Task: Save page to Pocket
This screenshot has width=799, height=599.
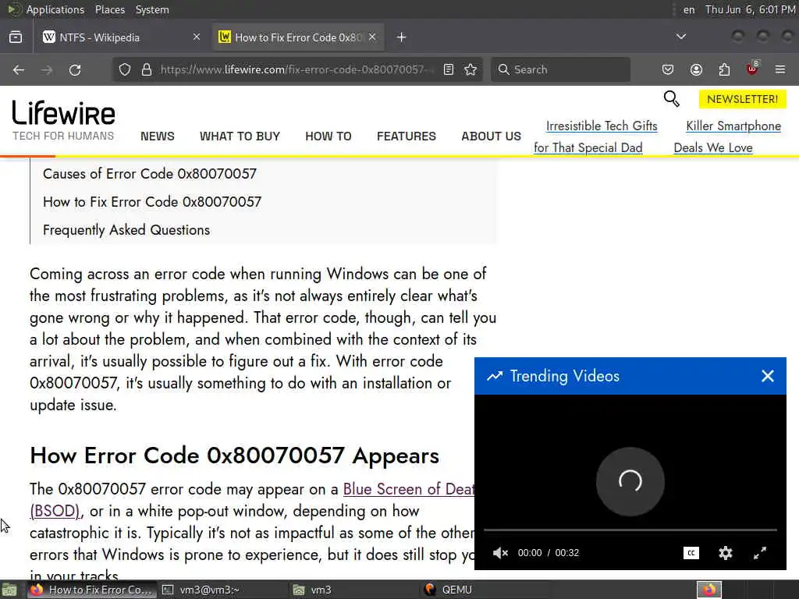Action: point(668,69)
